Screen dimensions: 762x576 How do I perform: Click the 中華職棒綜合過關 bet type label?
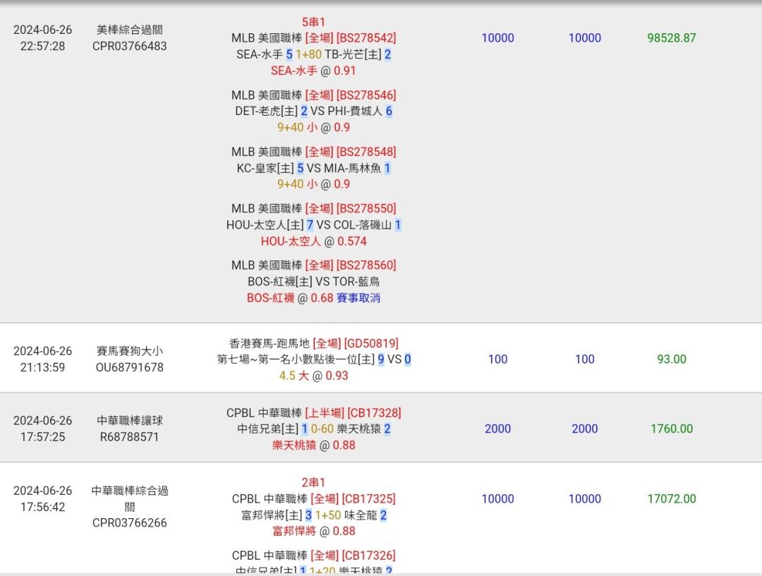(x=129, y=499)
